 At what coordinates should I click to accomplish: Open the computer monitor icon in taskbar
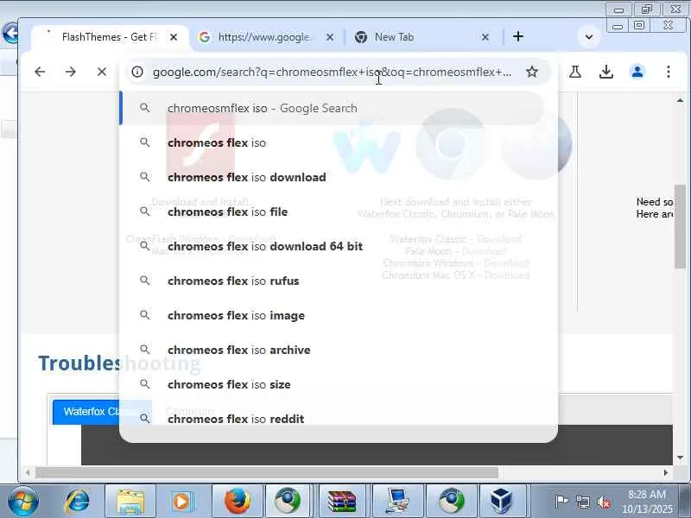pos(396,502)
